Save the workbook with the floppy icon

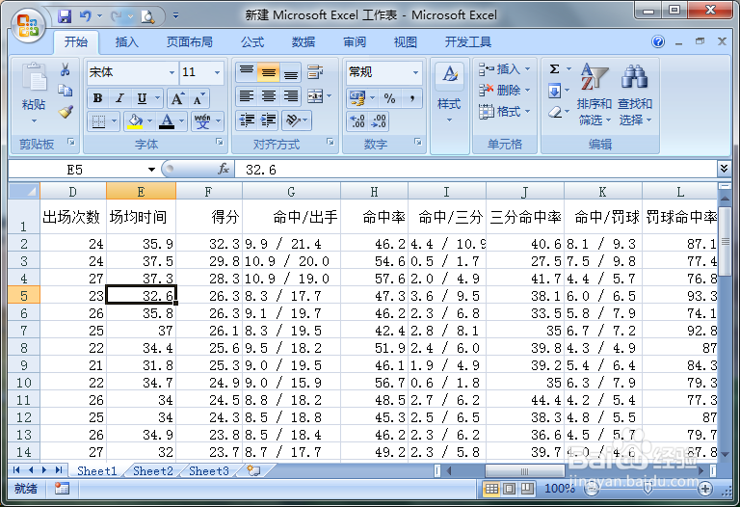[x=65, y=16]
